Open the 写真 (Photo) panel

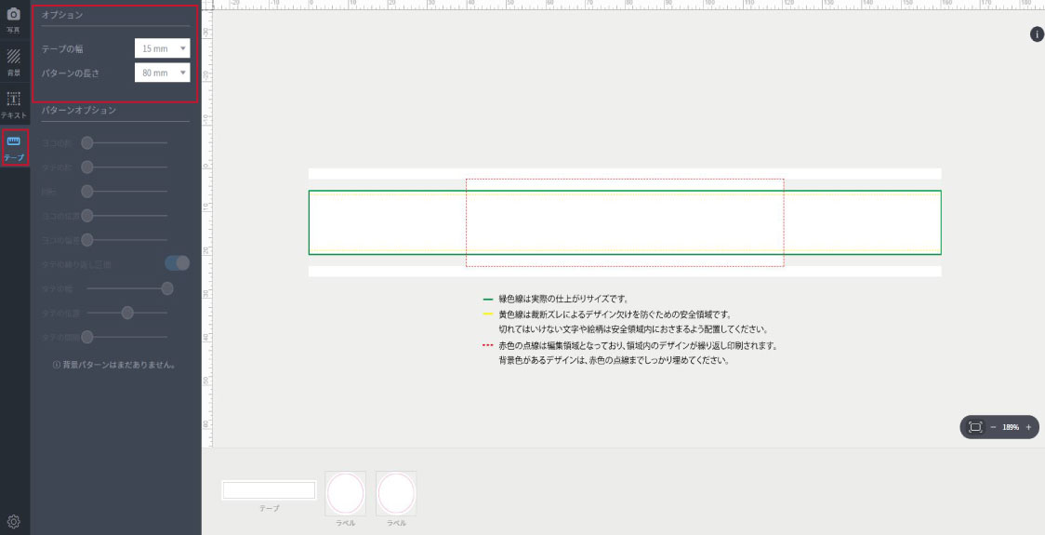point(14,20)
